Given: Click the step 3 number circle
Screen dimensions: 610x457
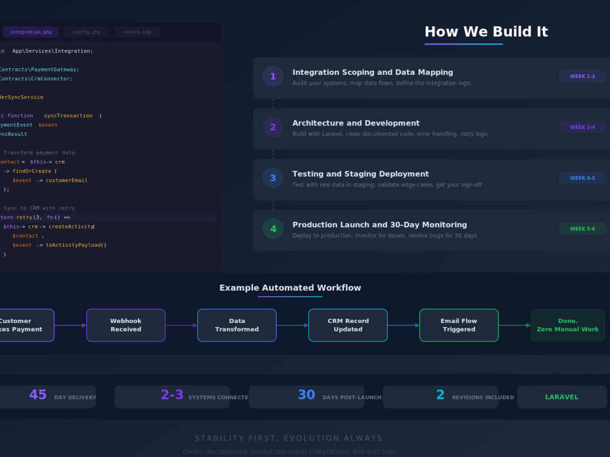Looking at the screenshot, I should [x=273, y=178].
